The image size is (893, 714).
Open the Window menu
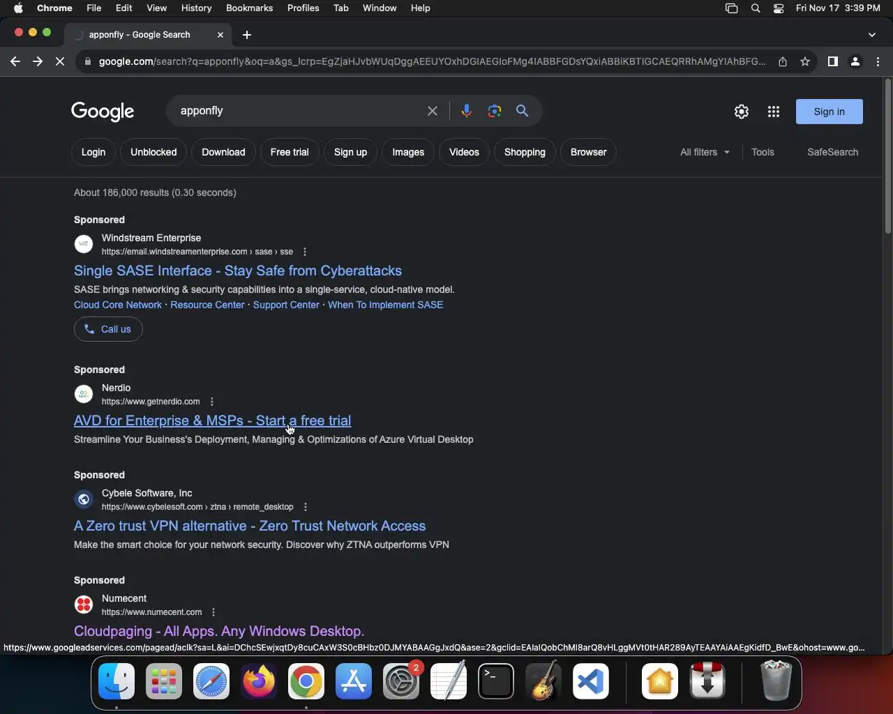(x=380, y=8)
